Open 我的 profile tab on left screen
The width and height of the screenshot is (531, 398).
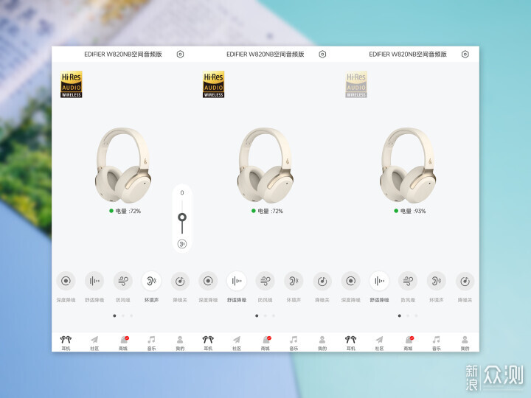[180, 343]
